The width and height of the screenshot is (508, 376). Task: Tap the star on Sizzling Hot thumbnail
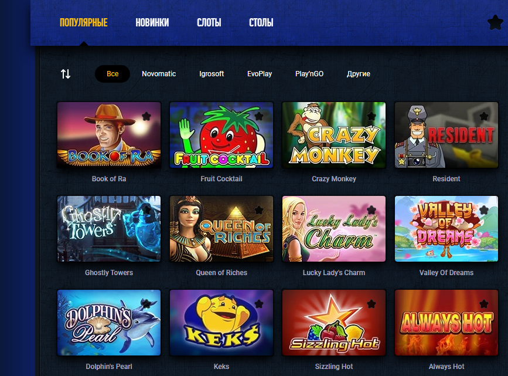371,304
